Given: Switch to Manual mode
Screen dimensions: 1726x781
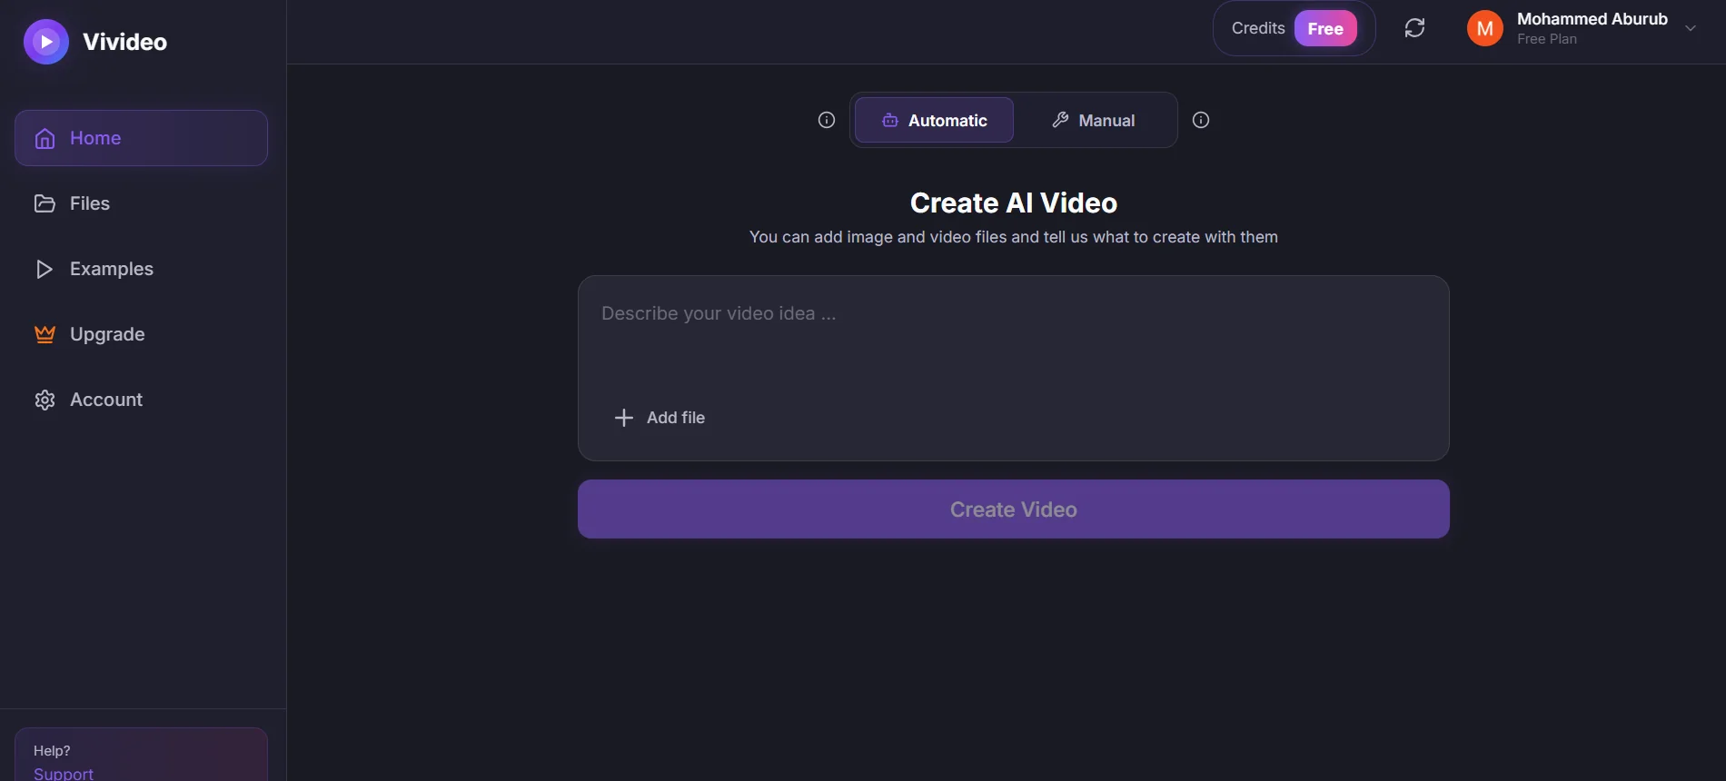Looking at the screenshot, I should click(x=1094, y=120).
